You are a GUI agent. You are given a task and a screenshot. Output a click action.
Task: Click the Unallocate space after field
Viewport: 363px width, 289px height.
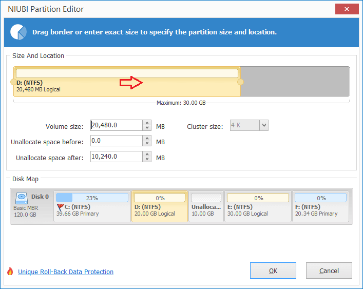117,157
